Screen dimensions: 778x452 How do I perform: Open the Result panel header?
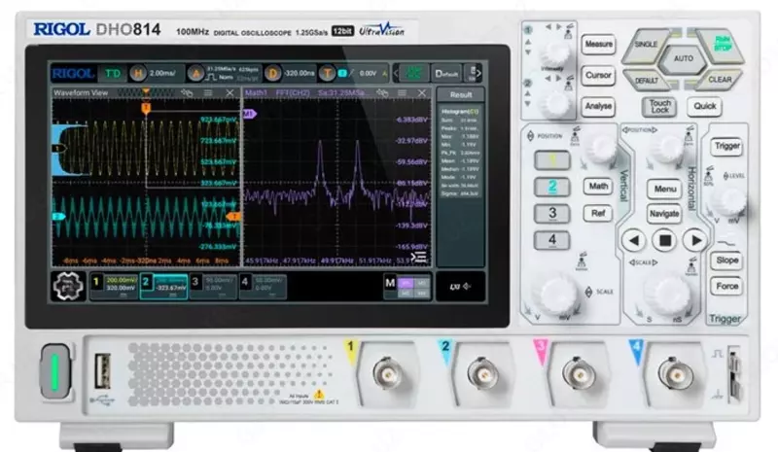click(x=460, y=94)
